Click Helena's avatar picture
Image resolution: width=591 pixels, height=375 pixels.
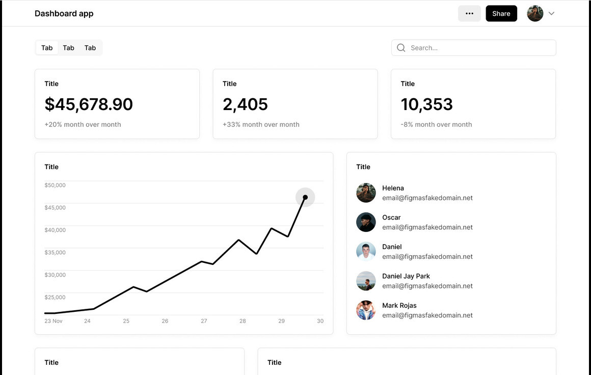click(x=366, y=193)
